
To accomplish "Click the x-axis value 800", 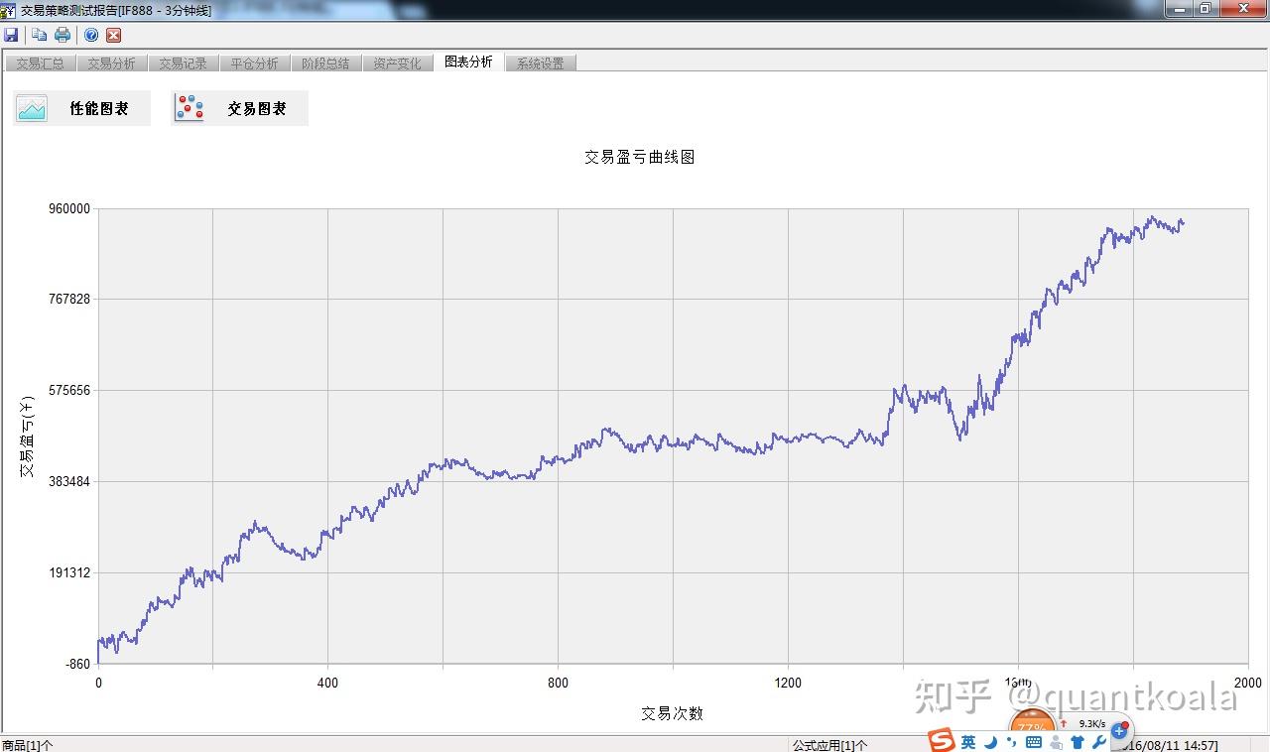I will click(x=558, y=683).
